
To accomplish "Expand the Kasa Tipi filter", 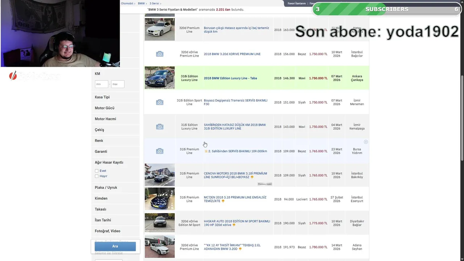I will tap(115, 97).
